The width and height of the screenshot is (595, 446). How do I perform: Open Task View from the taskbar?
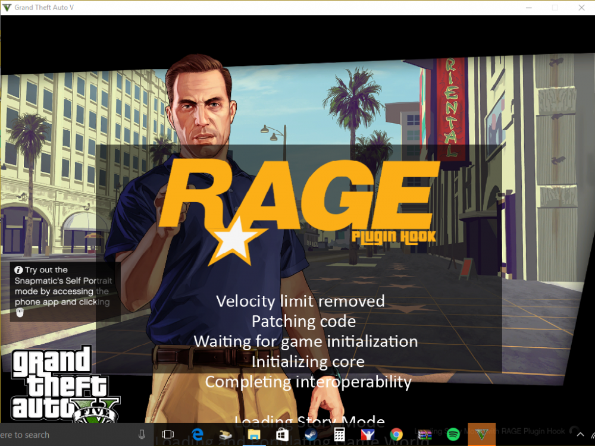click(167, 435)
